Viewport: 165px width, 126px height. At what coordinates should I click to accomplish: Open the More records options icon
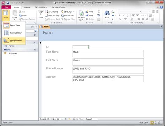pos(99,19)
